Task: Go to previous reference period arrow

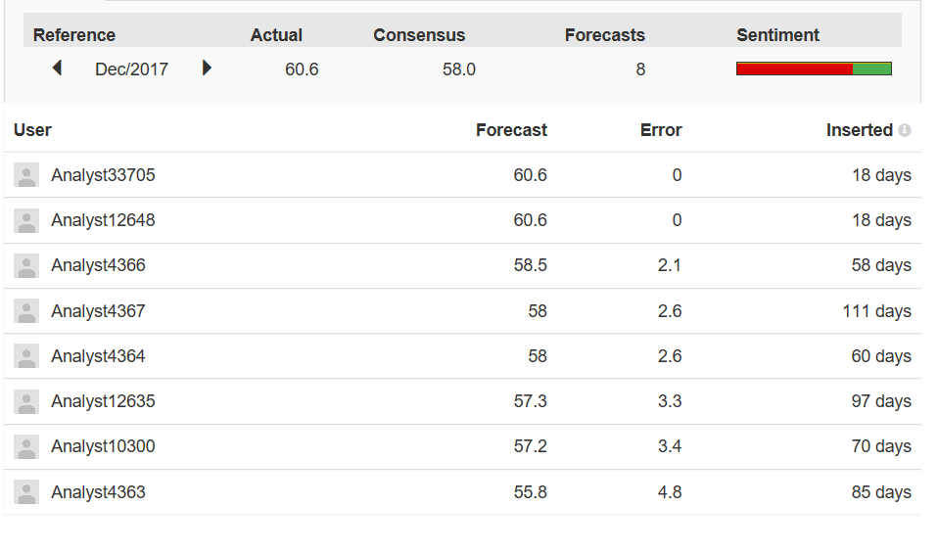Action: point(57,69)
